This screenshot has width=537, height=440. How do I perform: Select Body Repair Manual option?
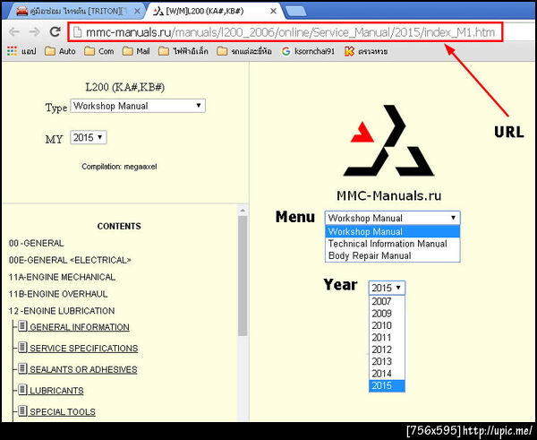point(393,255)
